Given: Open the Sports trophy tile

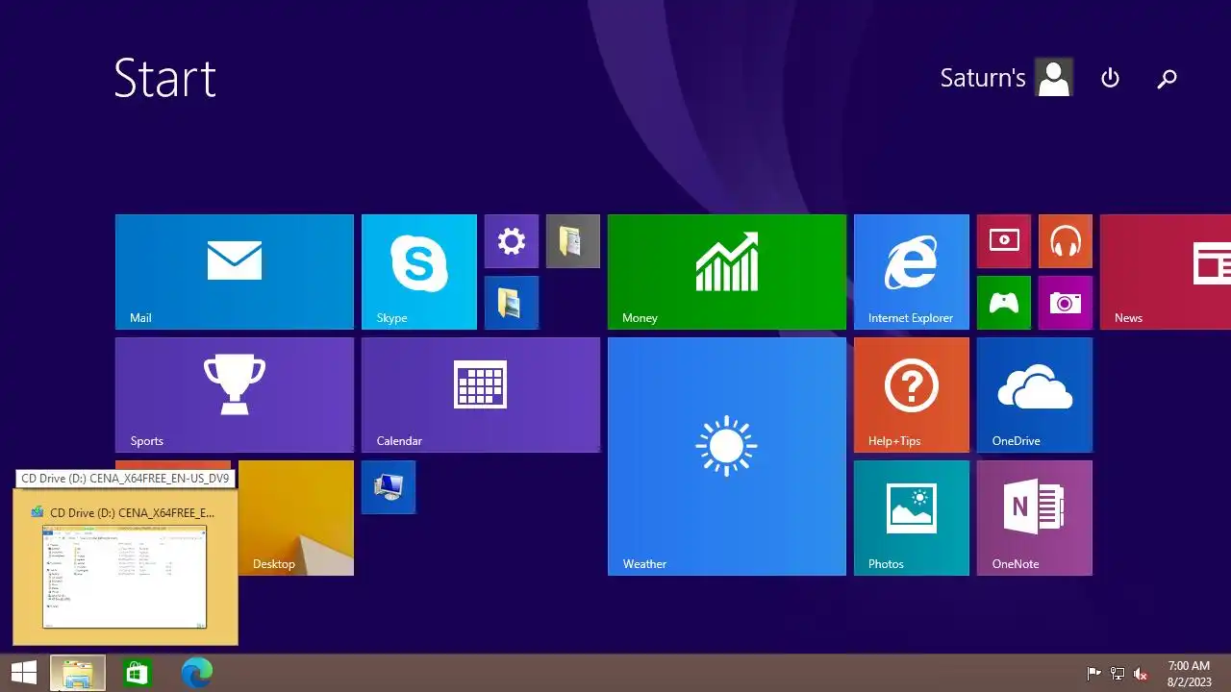Looking at the screenshot, I should point(235,395).
